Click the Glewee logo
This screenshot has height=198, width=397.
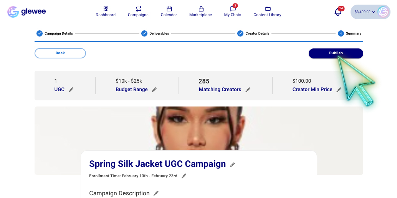click(x=26, y=12)
